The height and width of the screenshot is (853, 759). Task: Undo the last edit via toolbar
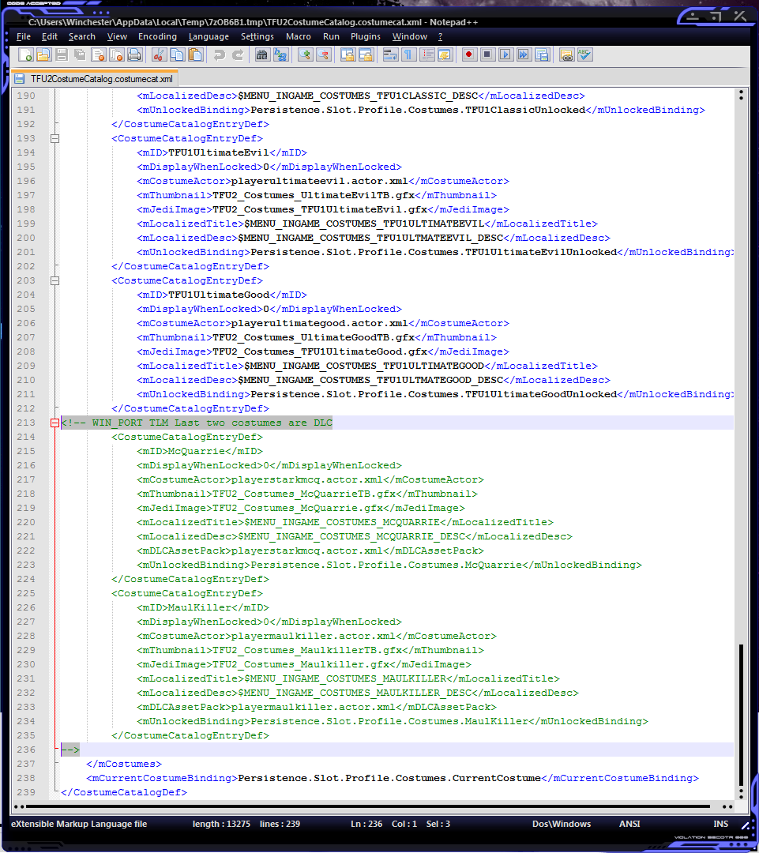point(220,54)
